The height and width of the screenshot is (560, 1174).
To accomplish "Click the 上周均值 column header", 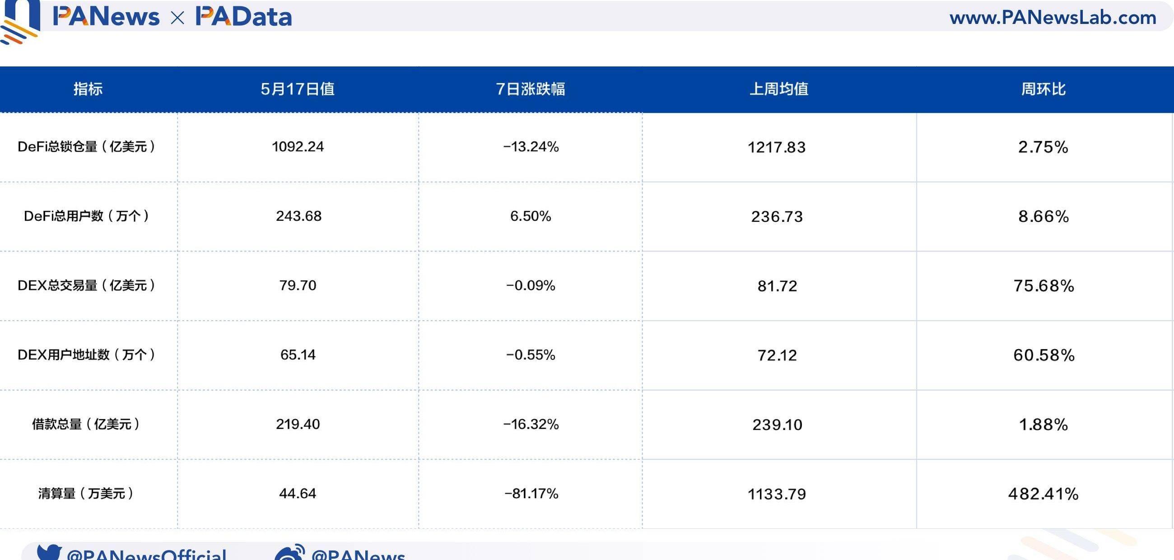I will (x=779, y=89).
